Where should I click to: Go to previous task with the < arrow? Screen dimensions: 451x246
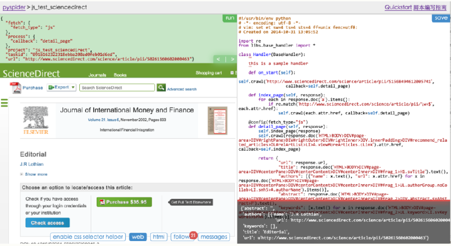pos(219,59)
